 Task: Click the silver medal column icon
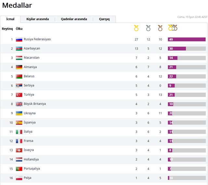point(148,28)
